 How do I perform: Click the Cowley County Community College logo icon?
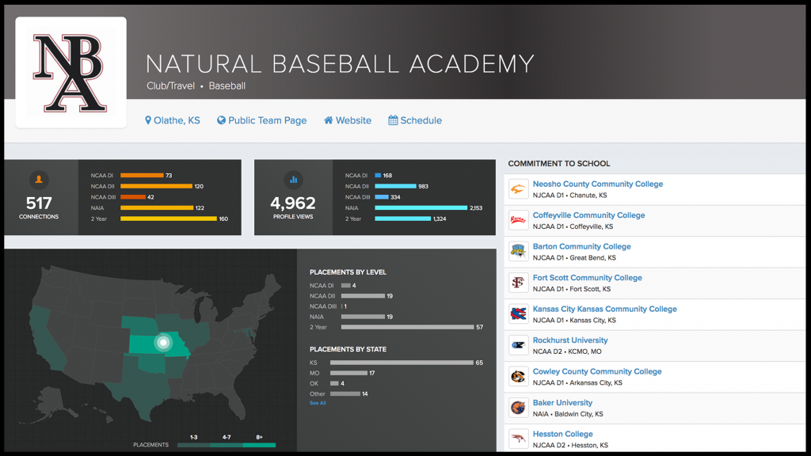(x=518, y=376)
